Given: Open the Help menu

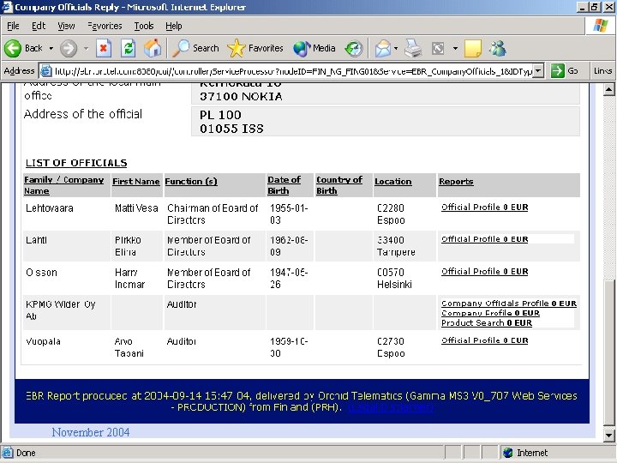Looking at the screenshot, I should 173,26.
